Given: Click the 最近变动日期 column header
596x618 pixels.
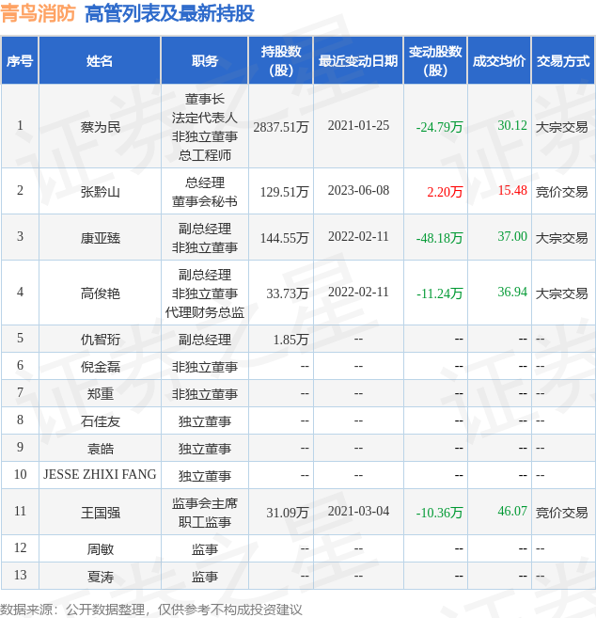Looking at the screenshot, I should (x=358, y=61).
